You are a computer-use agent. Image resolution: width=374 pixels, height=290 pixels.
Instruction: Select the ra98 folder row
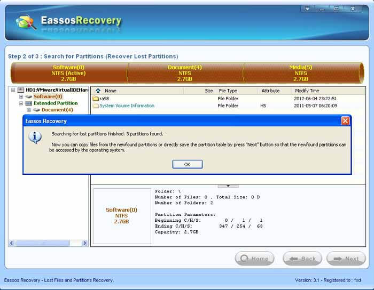[228, 99]
